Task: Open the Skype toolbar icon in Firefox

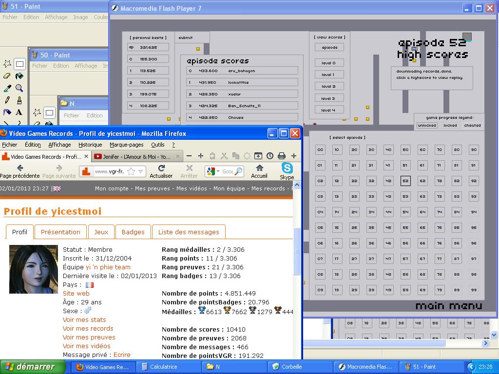Action: coord(287,168)
